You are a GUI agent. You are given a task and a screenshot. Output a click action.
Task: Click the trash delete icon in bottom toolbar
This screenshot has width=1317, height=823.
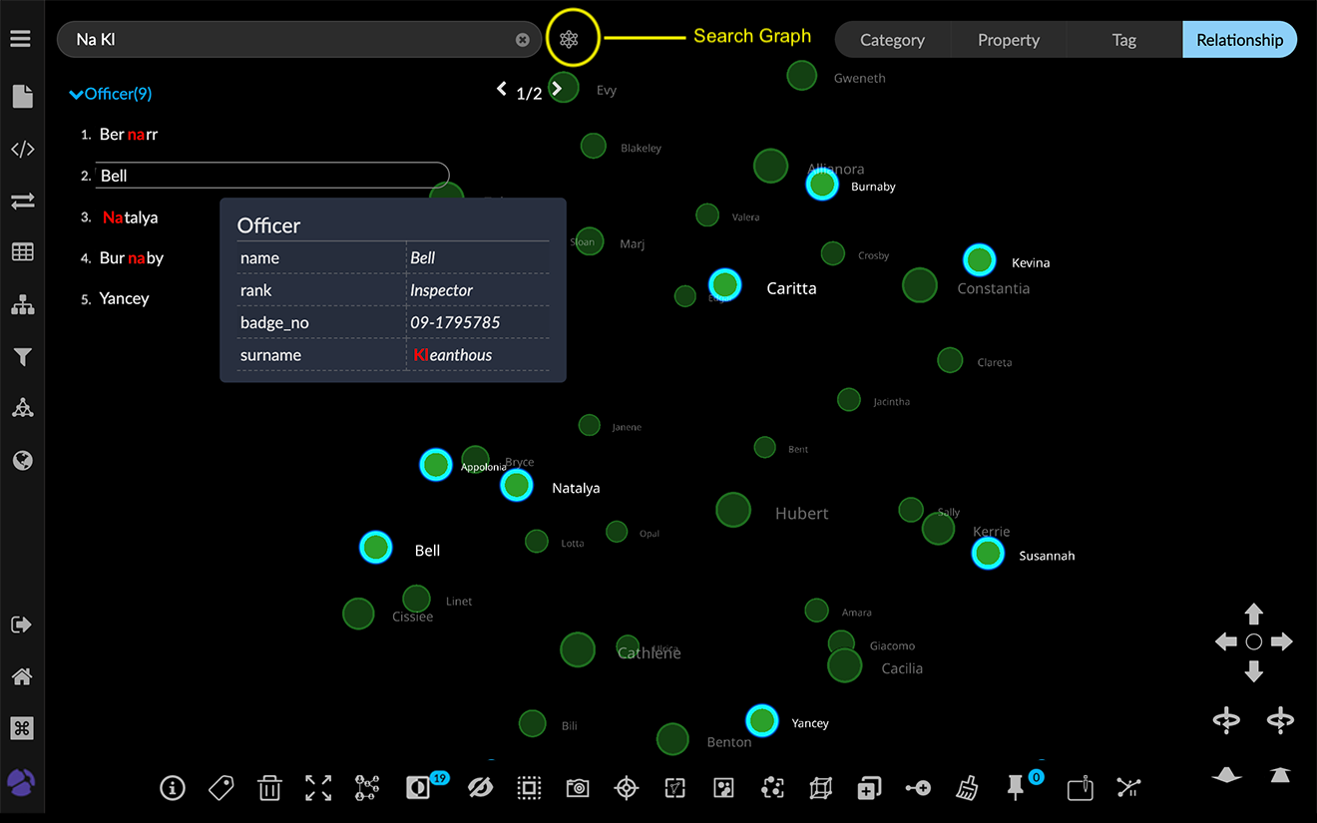269,788
